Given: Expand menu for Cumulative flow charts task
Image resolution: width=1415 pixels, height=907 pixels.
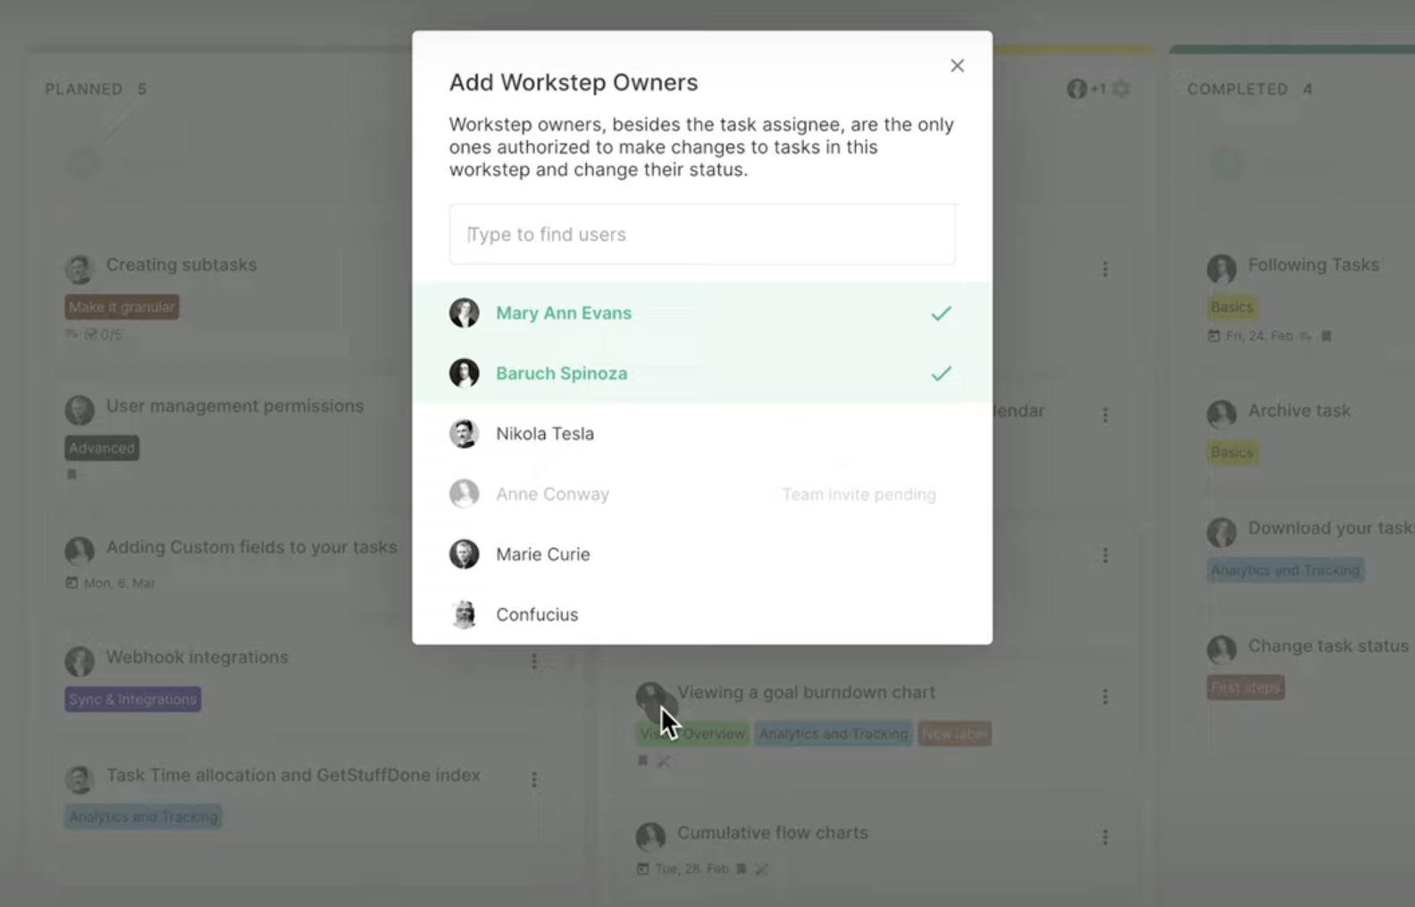Looking at the screenshot, I should [1105, 837].
